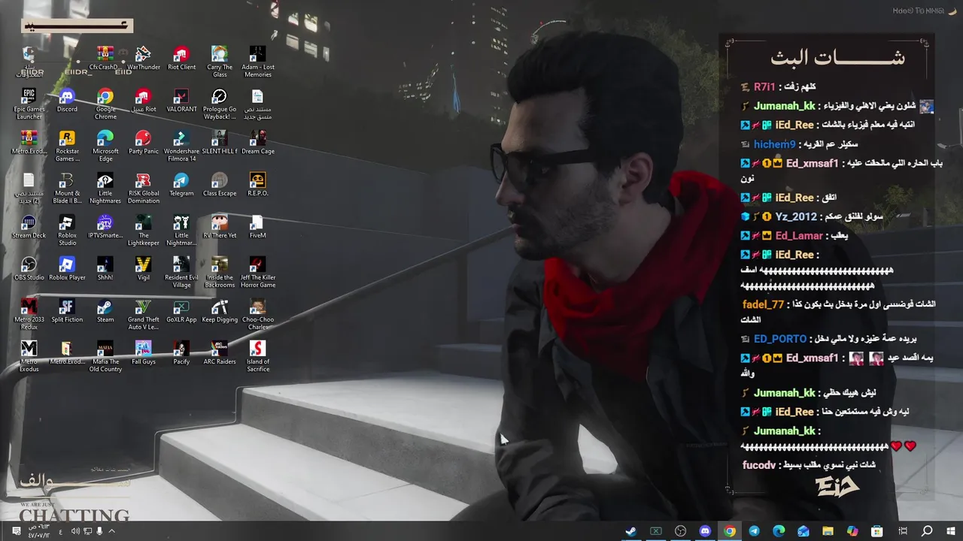Image resolution: width=963 pixels, height=541 pixels.
Task: Launch VALORANT from the desktop
Action: click(x=181, y=101)
